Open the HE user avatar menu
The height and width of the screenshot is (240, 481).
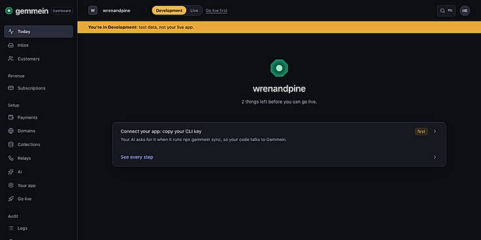pos(465,10)
